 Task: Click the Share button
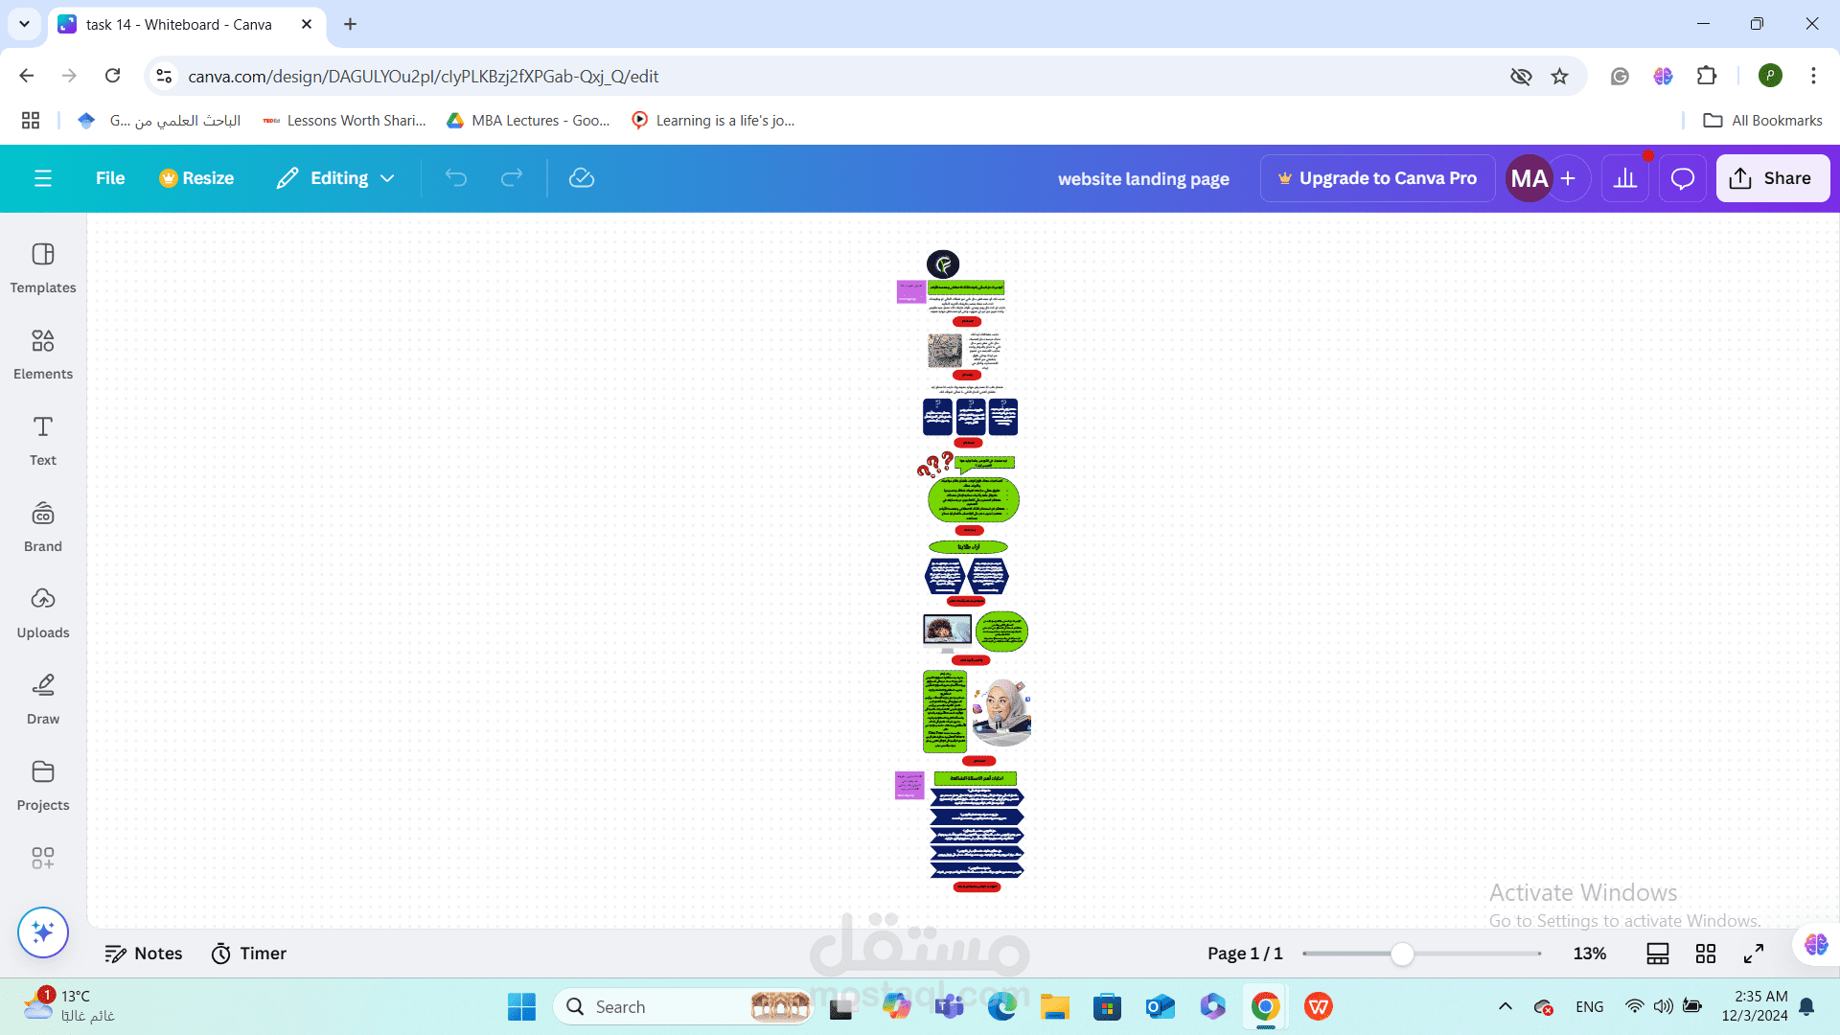coord(1772,178)
